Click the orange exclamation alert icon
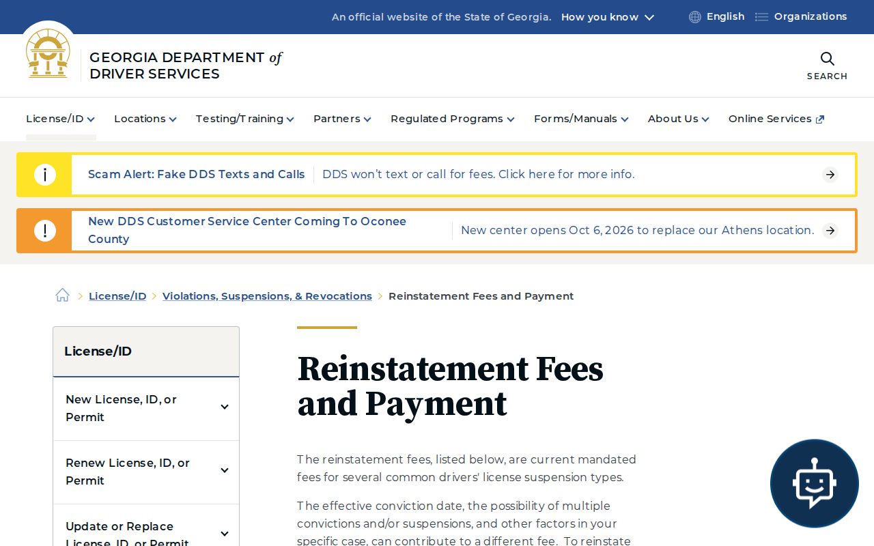Screen dimensions: 874x546 pyautogui.click(x=45, y=231)
